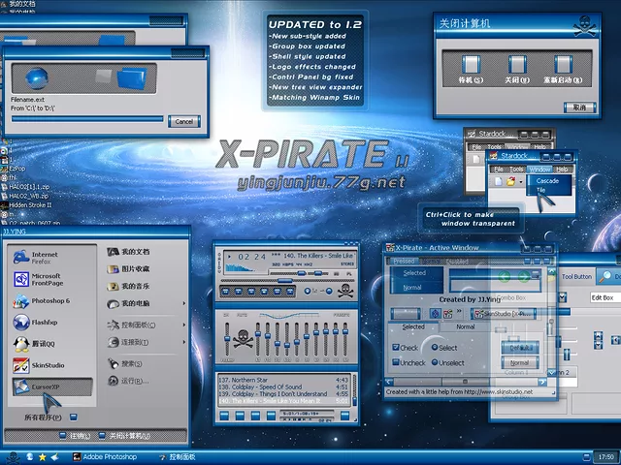
Task: Launch Flashfxp from the start menu
Action: pos(44,323)
